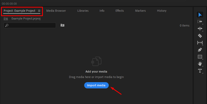Select the Pen tool

[x=200, y=50]
